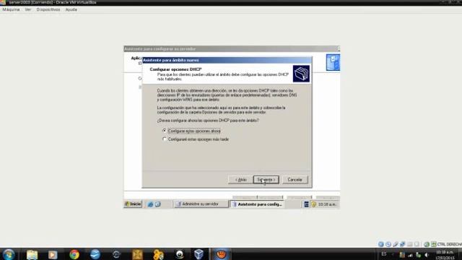Select 'Configuraré estas opciones más tarde' radio button

pos(165,139)
